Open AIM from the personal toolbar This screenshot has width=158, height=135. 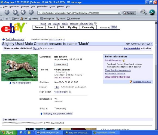click(x=24, y=19)
